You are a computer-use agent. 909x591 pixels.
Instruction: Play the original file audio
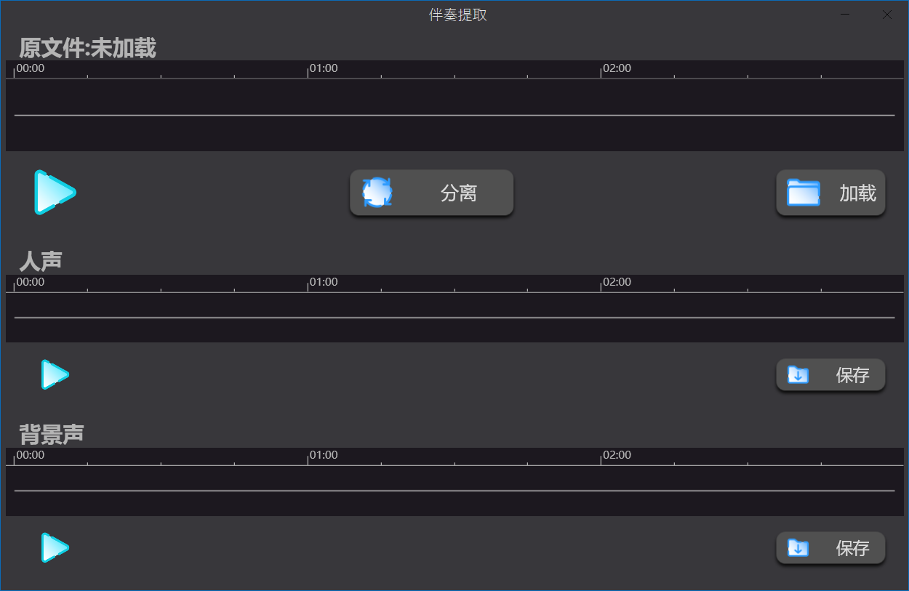point(55,193)
